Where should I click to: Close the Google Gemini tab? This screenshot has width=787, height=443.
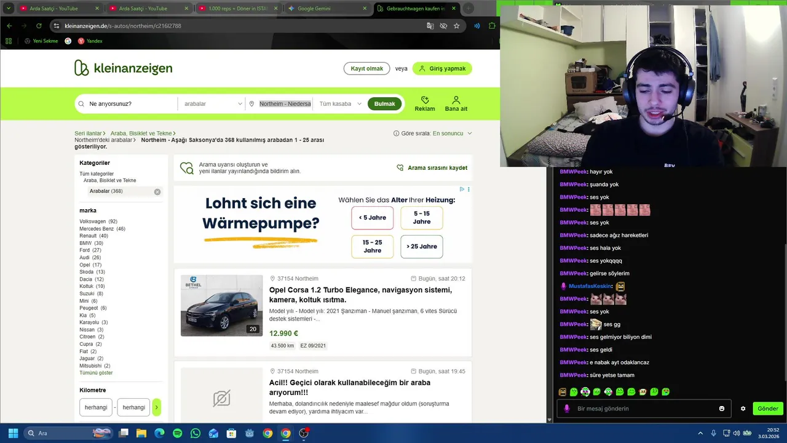365,9
